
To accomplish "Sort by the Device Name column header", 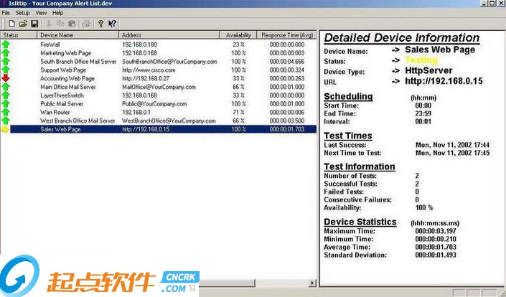I will (78, 35).
